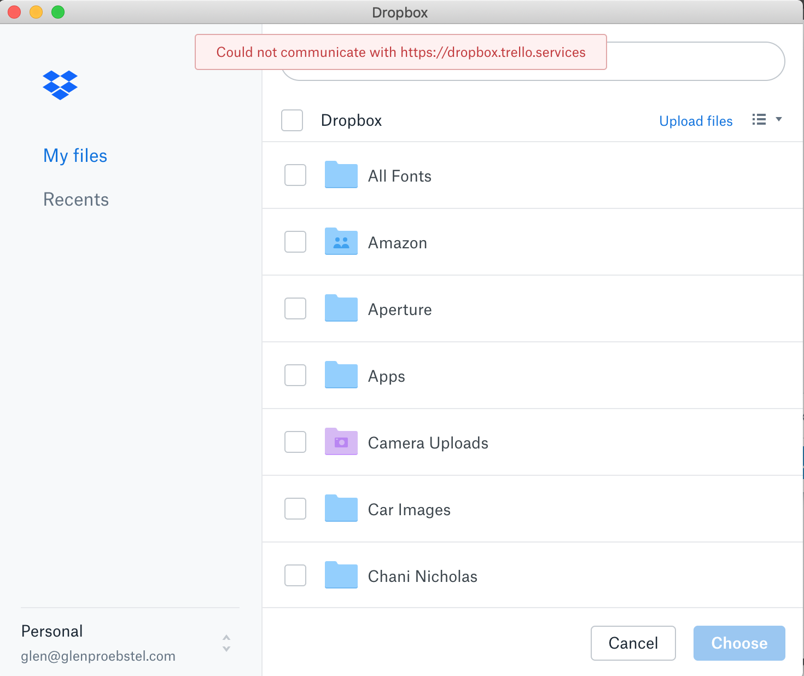Image resolution: width=804 pixels, height=676 pixels.
Task: Switch to Recents section
Action: click(76, 200)
